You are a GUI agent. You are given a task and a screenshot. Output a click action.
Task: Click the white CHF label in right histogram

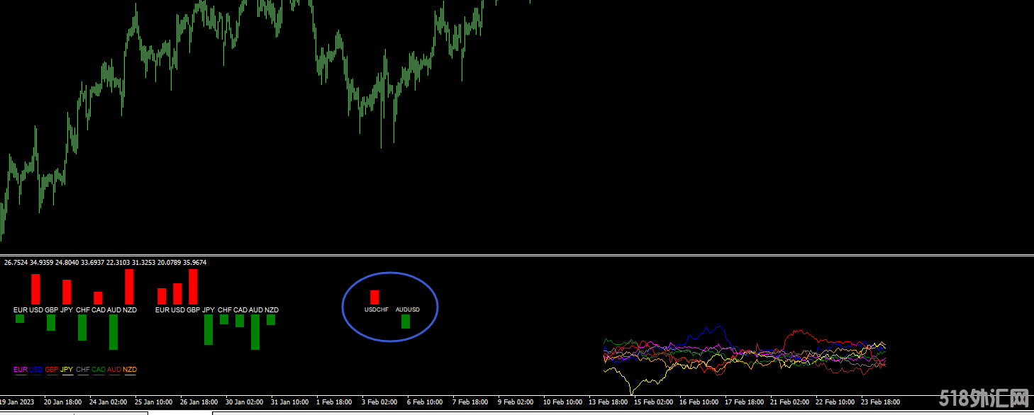225,310
